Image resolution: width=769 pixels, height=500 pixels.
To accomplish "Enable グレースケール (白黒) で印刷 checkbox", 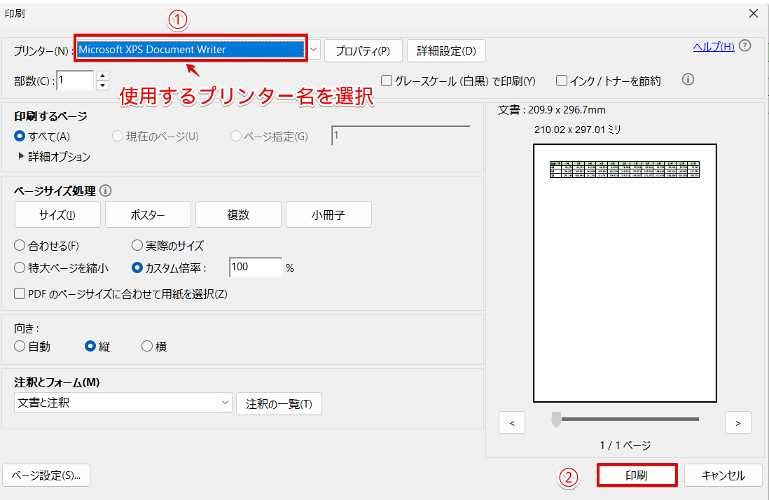I will (386, 79).
